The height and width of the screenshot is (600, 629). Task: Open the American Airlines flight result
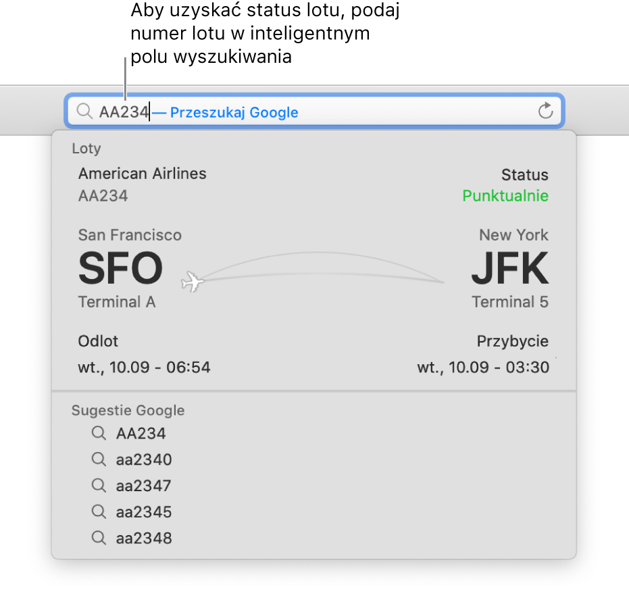click(143, 174)
